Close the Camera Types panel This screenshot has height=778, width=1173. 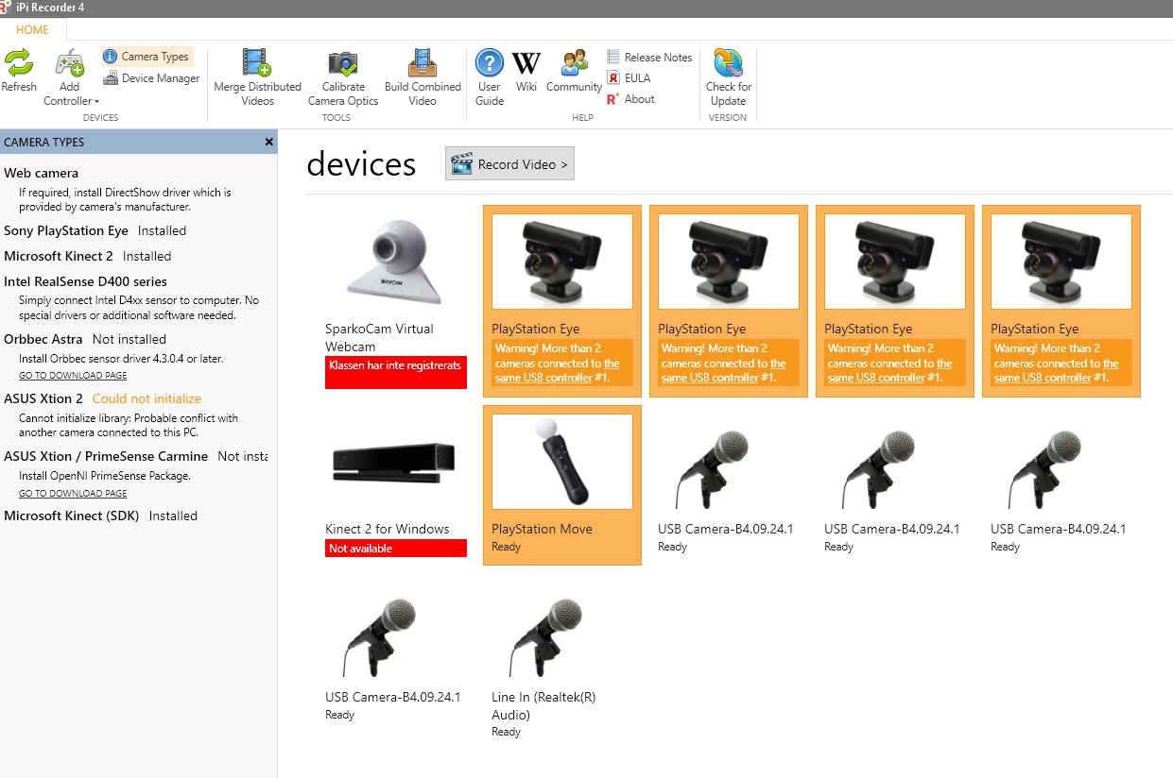tap(269, 142)
